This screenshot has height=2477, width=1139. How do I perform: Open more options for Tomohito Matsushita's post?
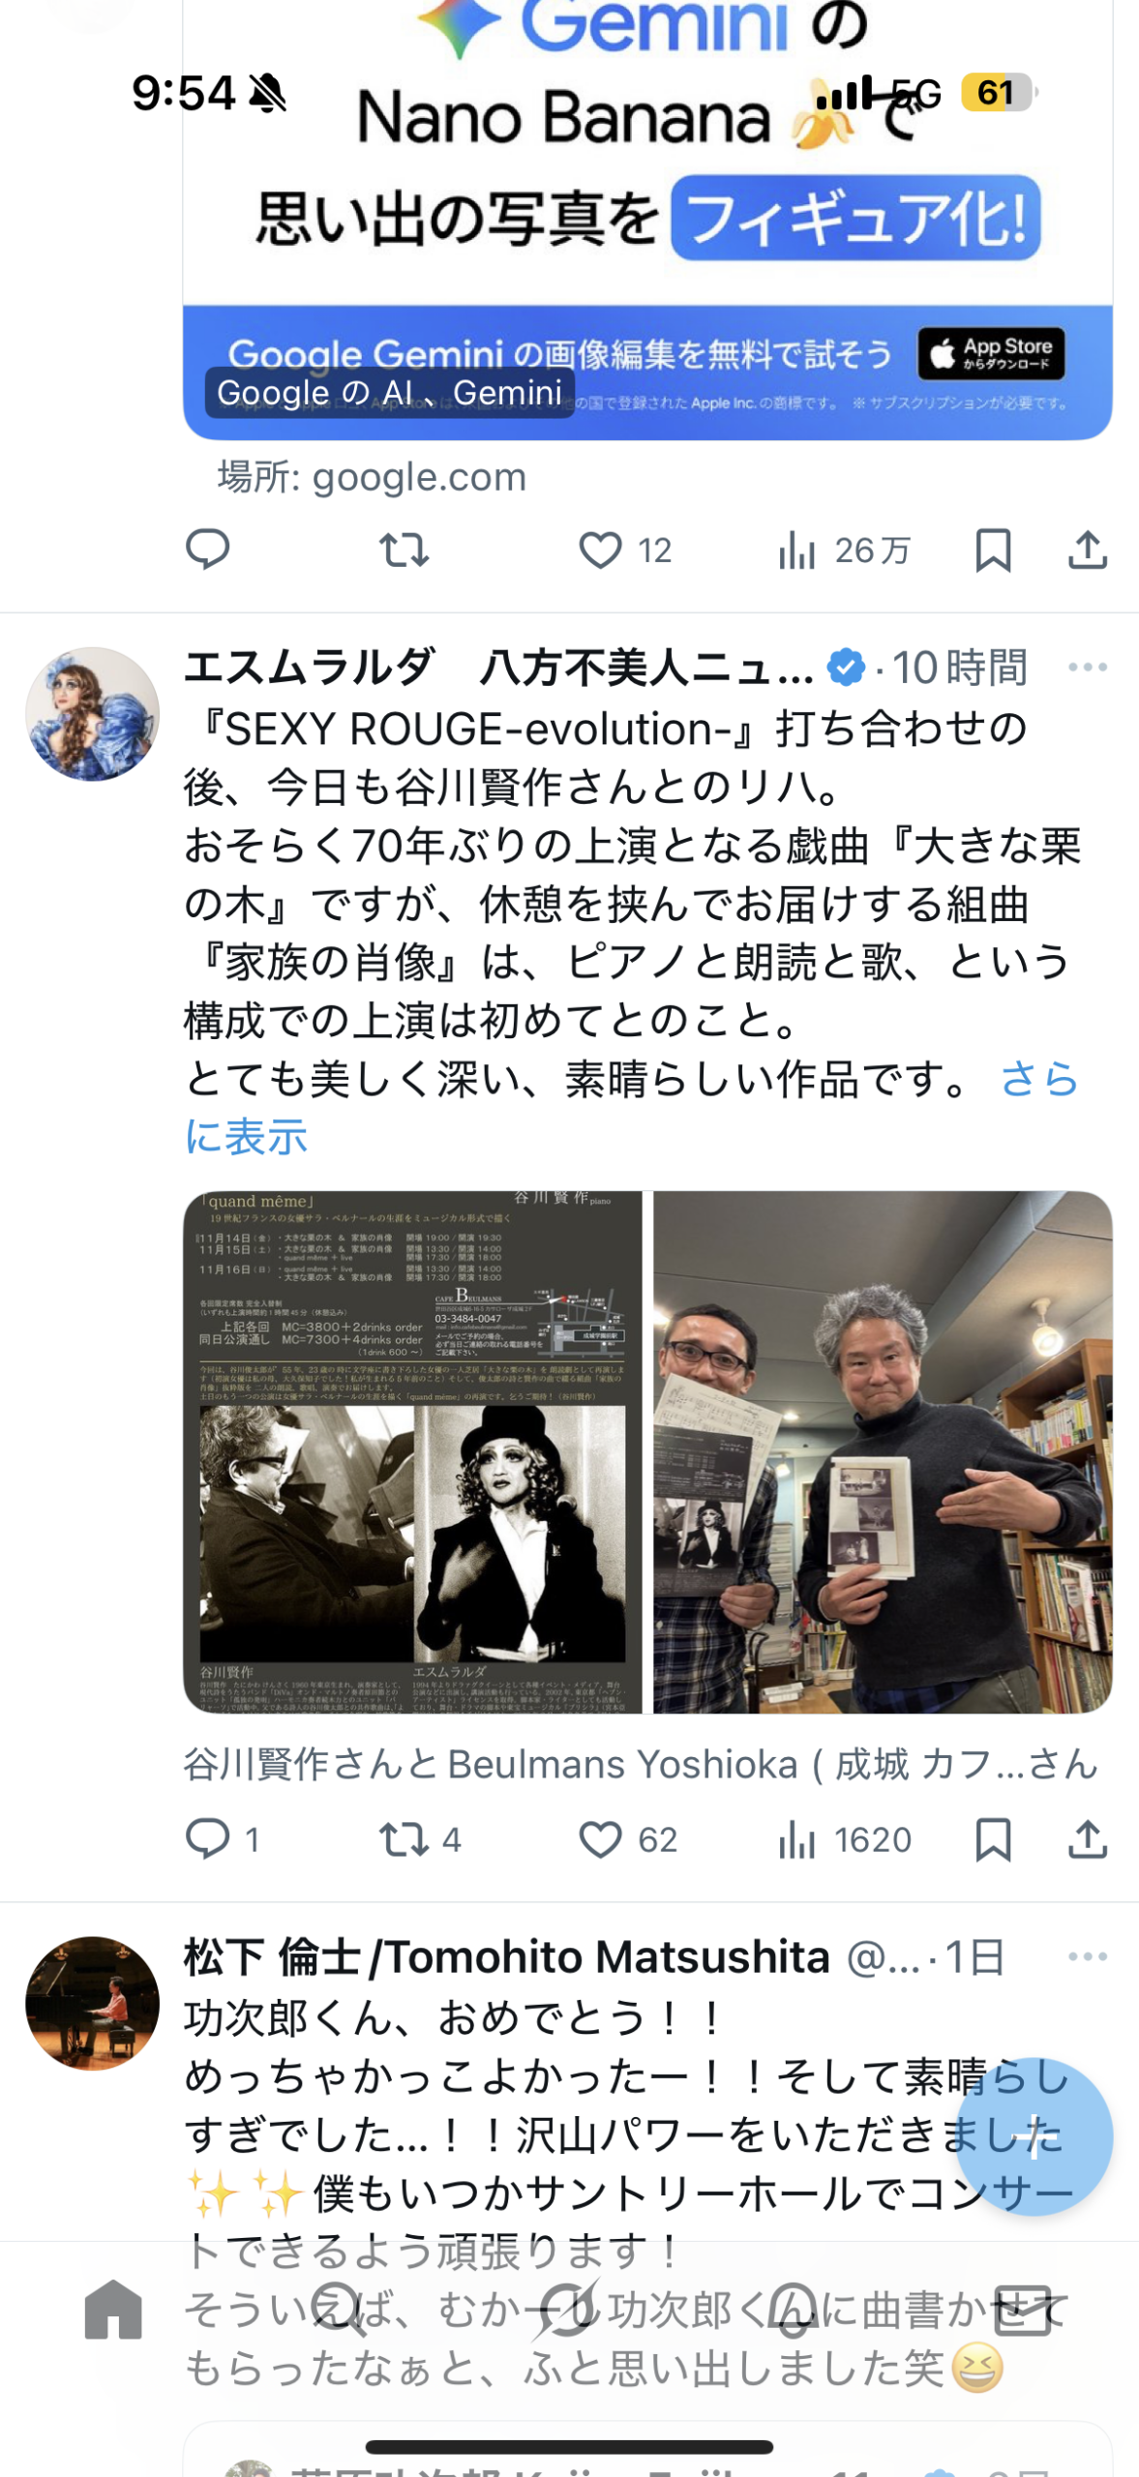pos(1087,1956)
